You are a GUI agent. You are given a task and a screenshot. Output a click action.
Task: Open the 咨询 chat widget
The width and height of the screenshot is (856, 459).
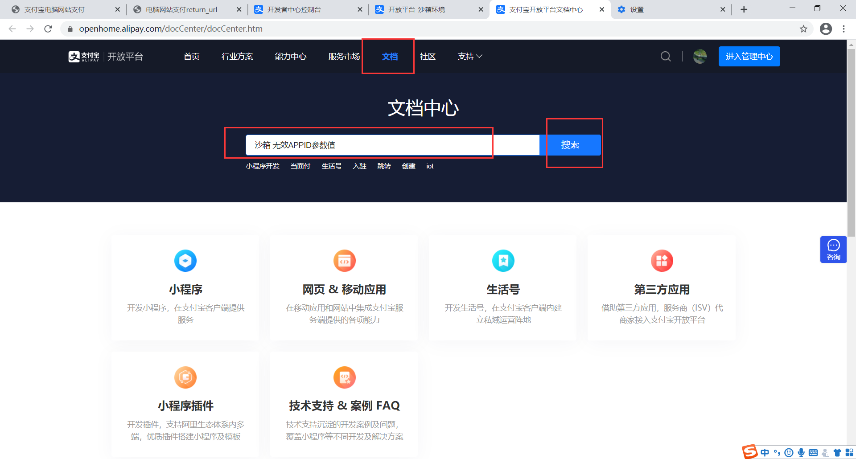point(833,250)
